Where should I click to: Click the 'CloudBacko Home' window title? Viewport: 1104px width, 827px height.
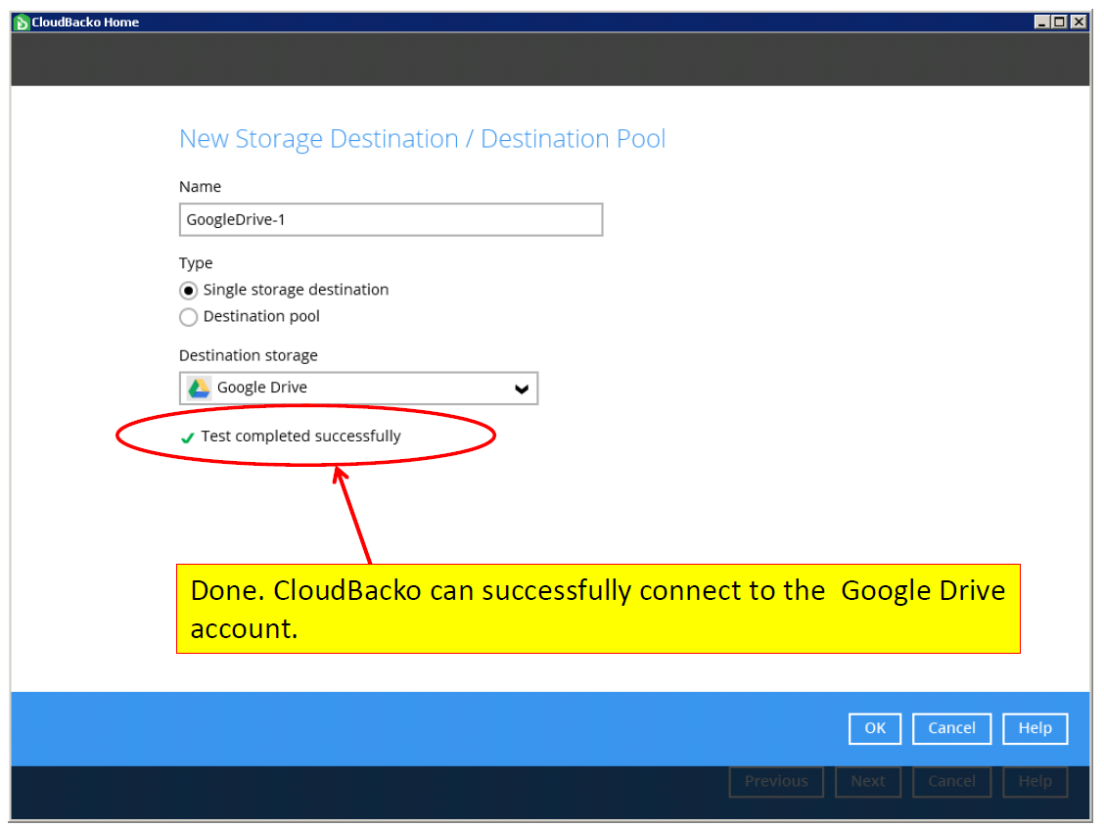click(x=85, y=23)
